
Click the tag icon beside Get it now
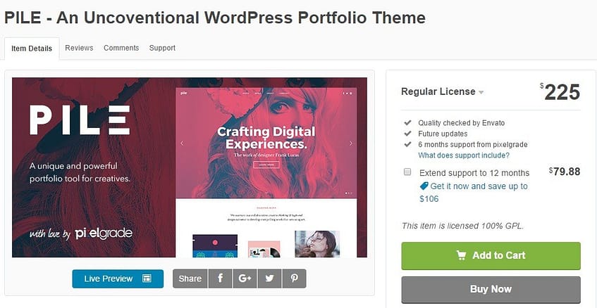(x=424, y=186)
